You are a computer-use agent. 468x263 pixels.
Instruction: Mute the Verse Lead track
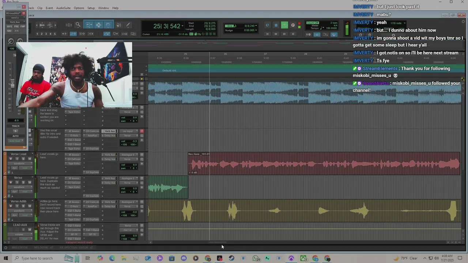tap(30, 159)
